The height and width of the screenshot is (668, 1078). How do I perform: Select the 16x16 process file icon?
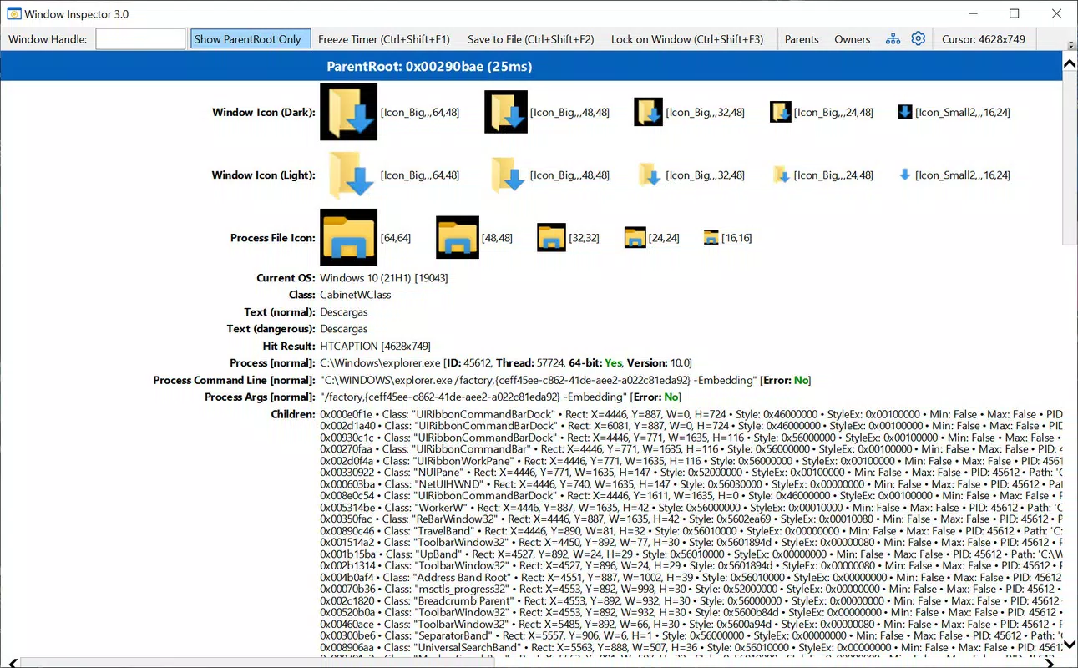(711, 237)
